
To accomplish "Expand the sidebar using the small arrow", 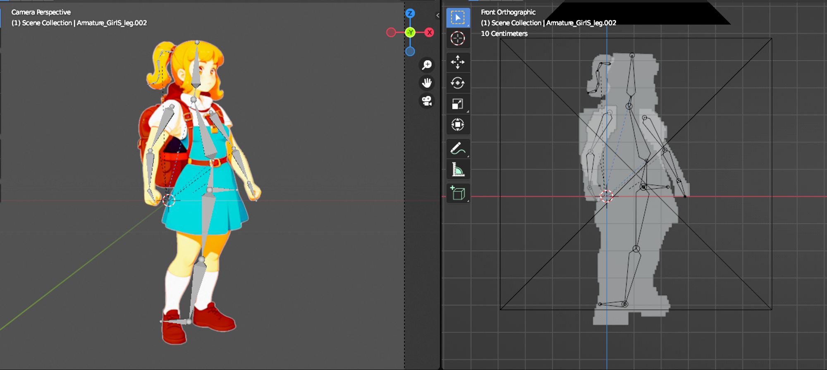I will [437, 15].
